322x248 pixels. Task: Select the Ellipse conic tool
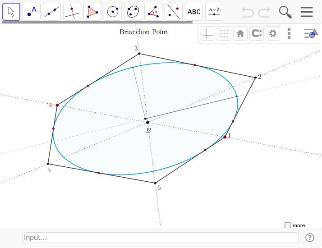point(133,12)
